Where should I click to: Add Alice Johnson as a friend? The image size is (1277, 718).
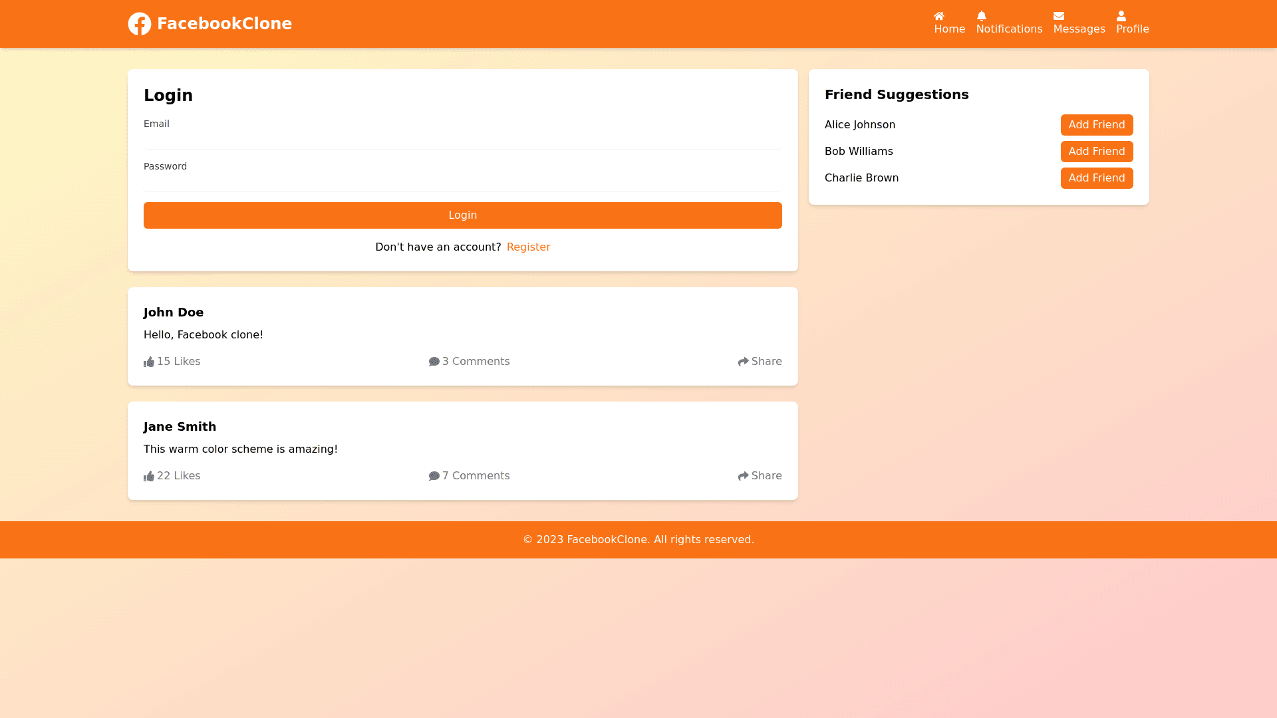(1096, 125)
